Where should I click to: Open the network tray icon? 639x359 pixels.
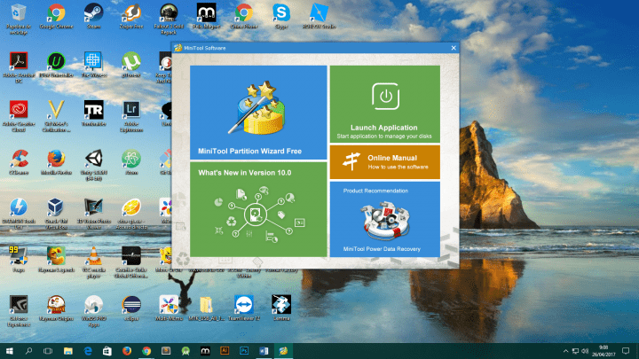[x=575, y=351]
